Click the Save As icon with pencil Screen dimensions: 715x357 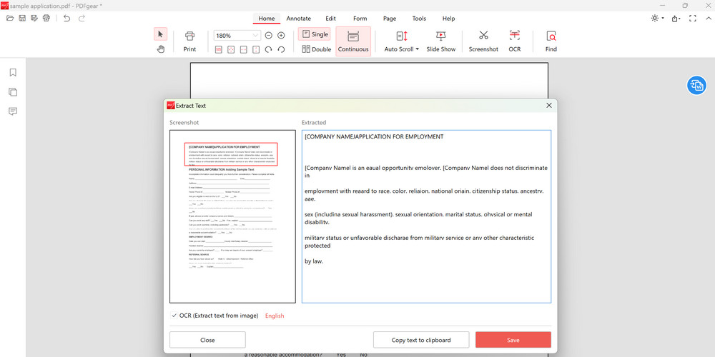pos(34,19)
